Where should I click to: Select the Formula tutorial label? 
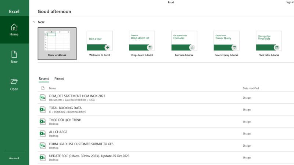pyautogui.click(x=184, y=55)
